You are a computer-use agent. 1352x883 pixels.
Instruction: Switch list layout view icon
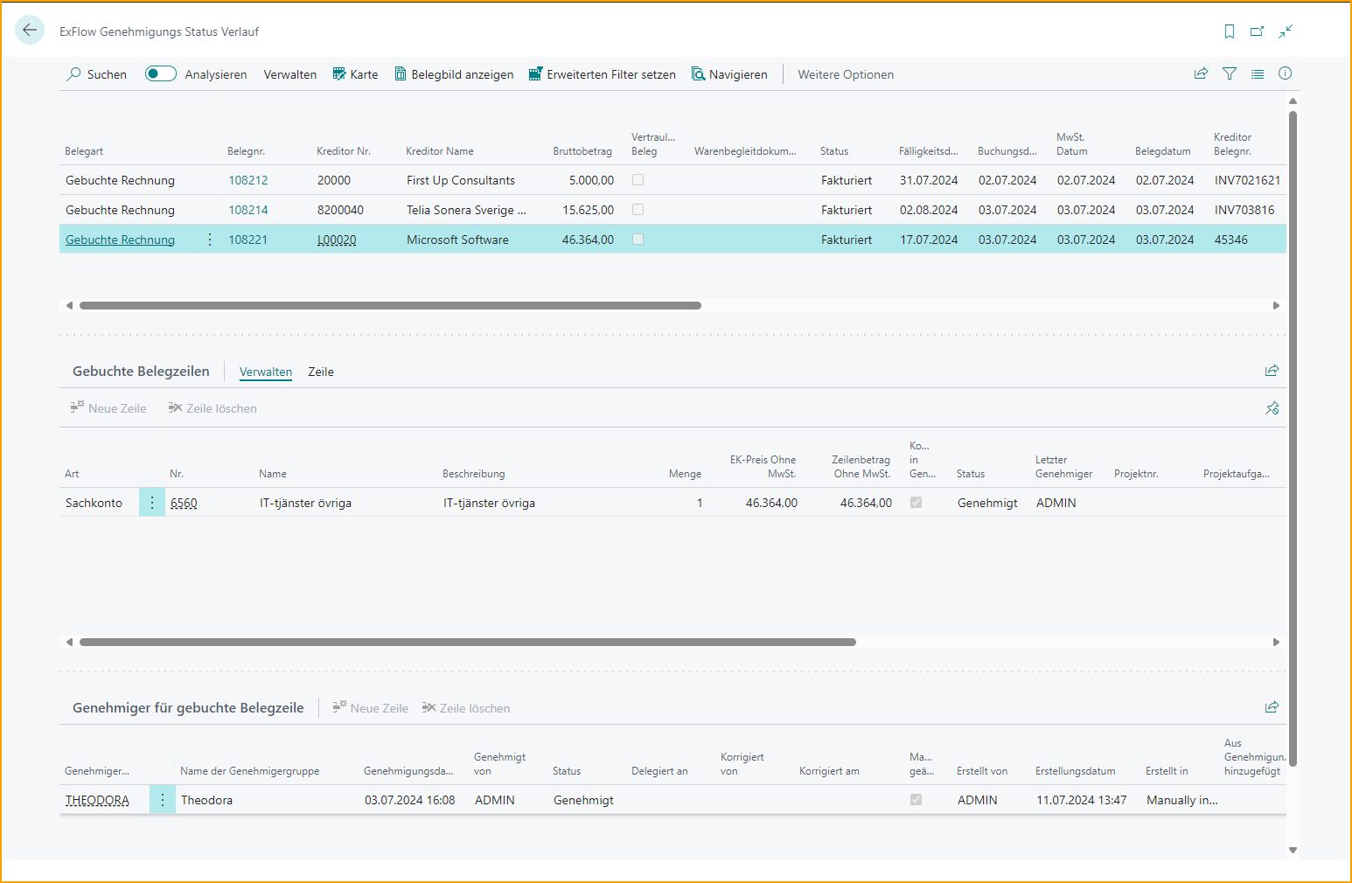(1258, 73)
